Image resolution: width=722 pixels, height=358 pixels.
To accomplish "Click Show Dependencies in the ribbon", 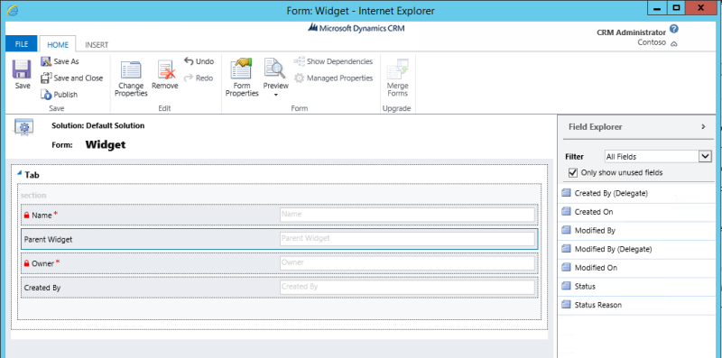I will (333, 61).
